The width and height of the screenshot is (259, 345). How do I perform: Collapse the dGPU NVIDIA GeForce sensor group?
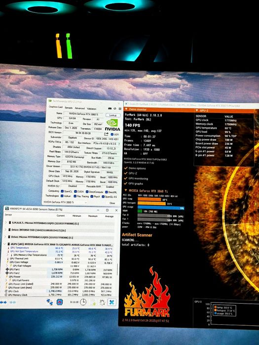point(5,244)
